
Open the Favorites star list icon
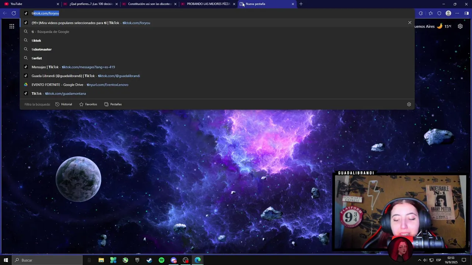pyautogui.click(x=430, y=13)
